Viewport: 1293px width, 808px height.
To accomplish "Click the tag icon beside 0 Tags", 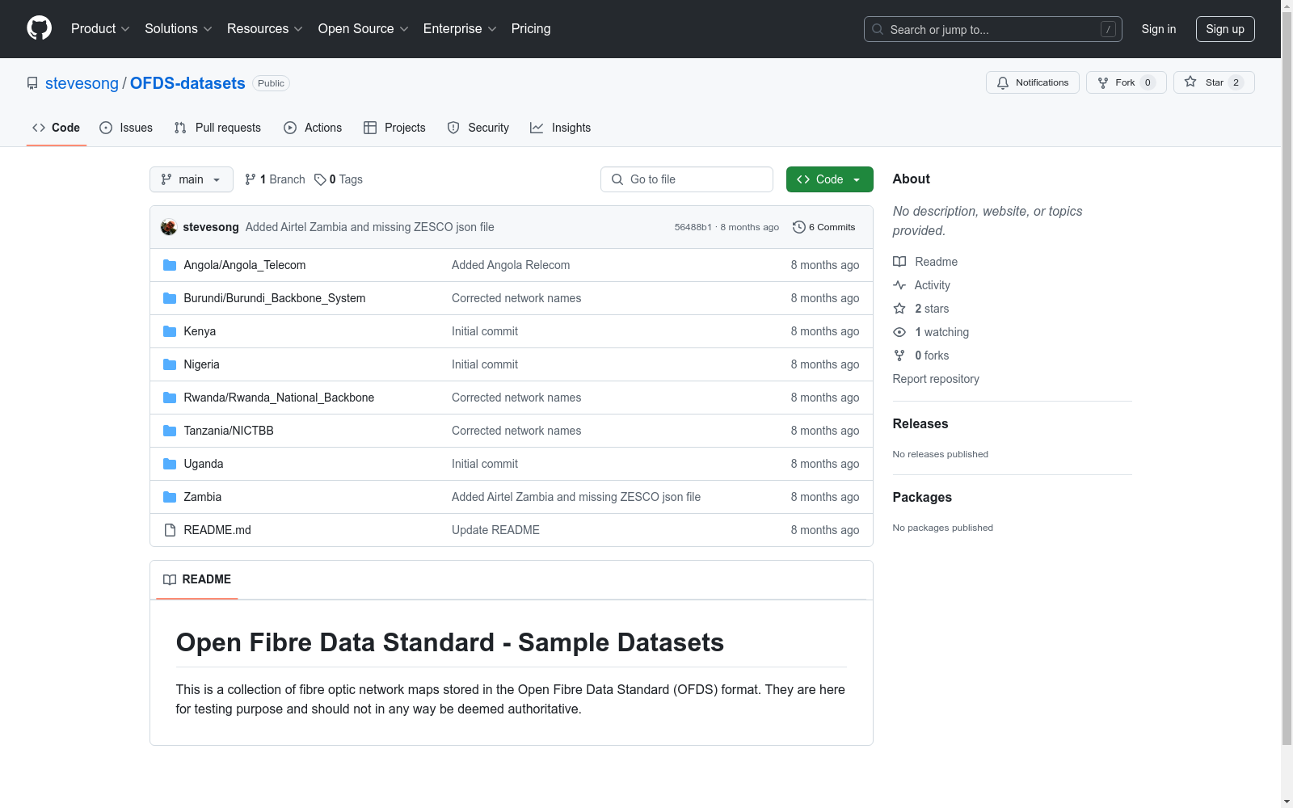I will coord(320,179).
